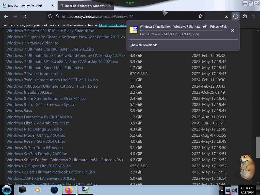Download Windows 7 Titanic Edition.iso
Image resolution: width=260 pixels, height=195 pixels.
pos(32,43)
